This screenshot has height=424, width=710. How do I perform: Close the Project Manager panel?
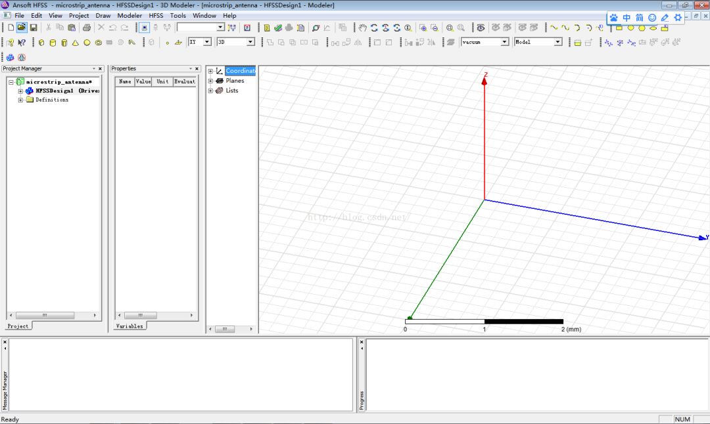(101, 69)
